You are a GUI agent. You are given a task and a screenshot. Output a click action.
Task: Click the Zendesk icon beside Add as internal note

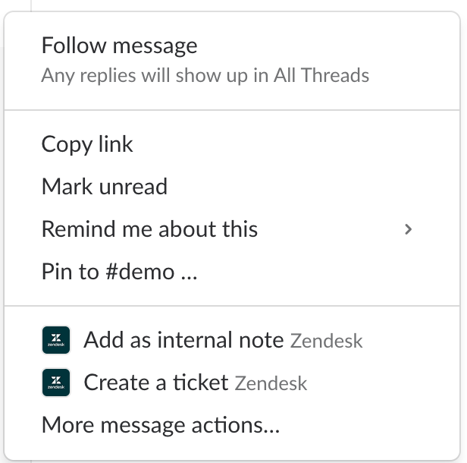56,341
